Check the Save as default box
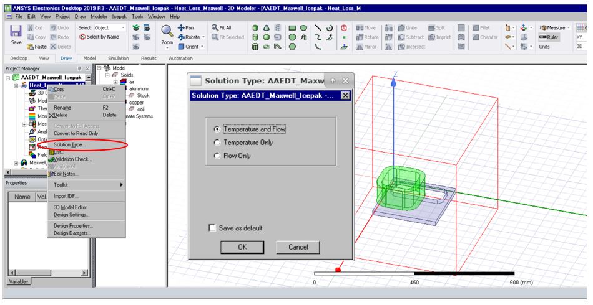The image size is (593, 305). tap(212, 228)
